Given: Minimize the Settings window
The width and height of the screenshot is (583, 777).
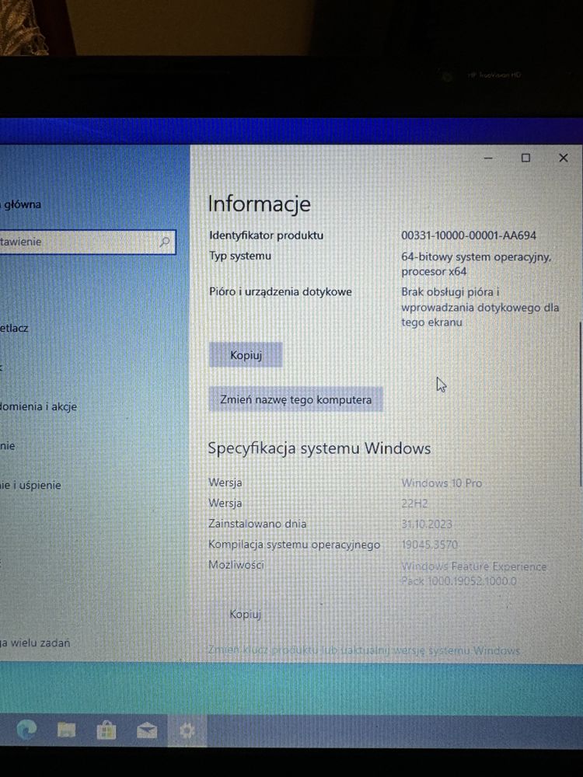Looking at the screenshot, I should (488, 158).
